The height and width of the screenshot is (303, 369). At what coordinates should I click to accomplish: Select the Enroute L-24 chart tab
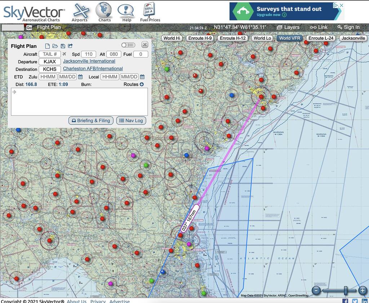pos(320,38)
